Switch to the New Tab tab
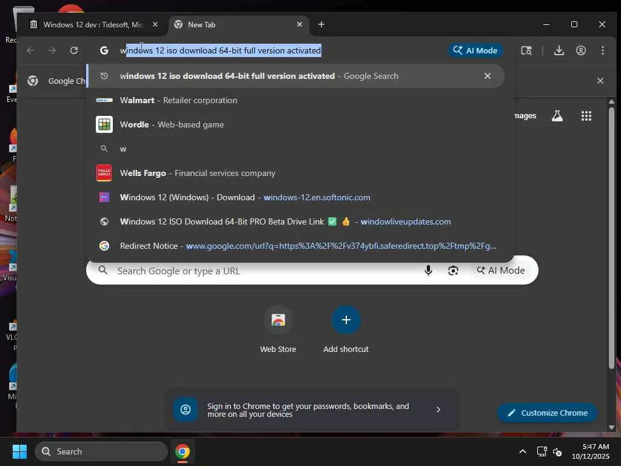The width and height of the screenshot is (621, 466). click(x=238, y=24)
